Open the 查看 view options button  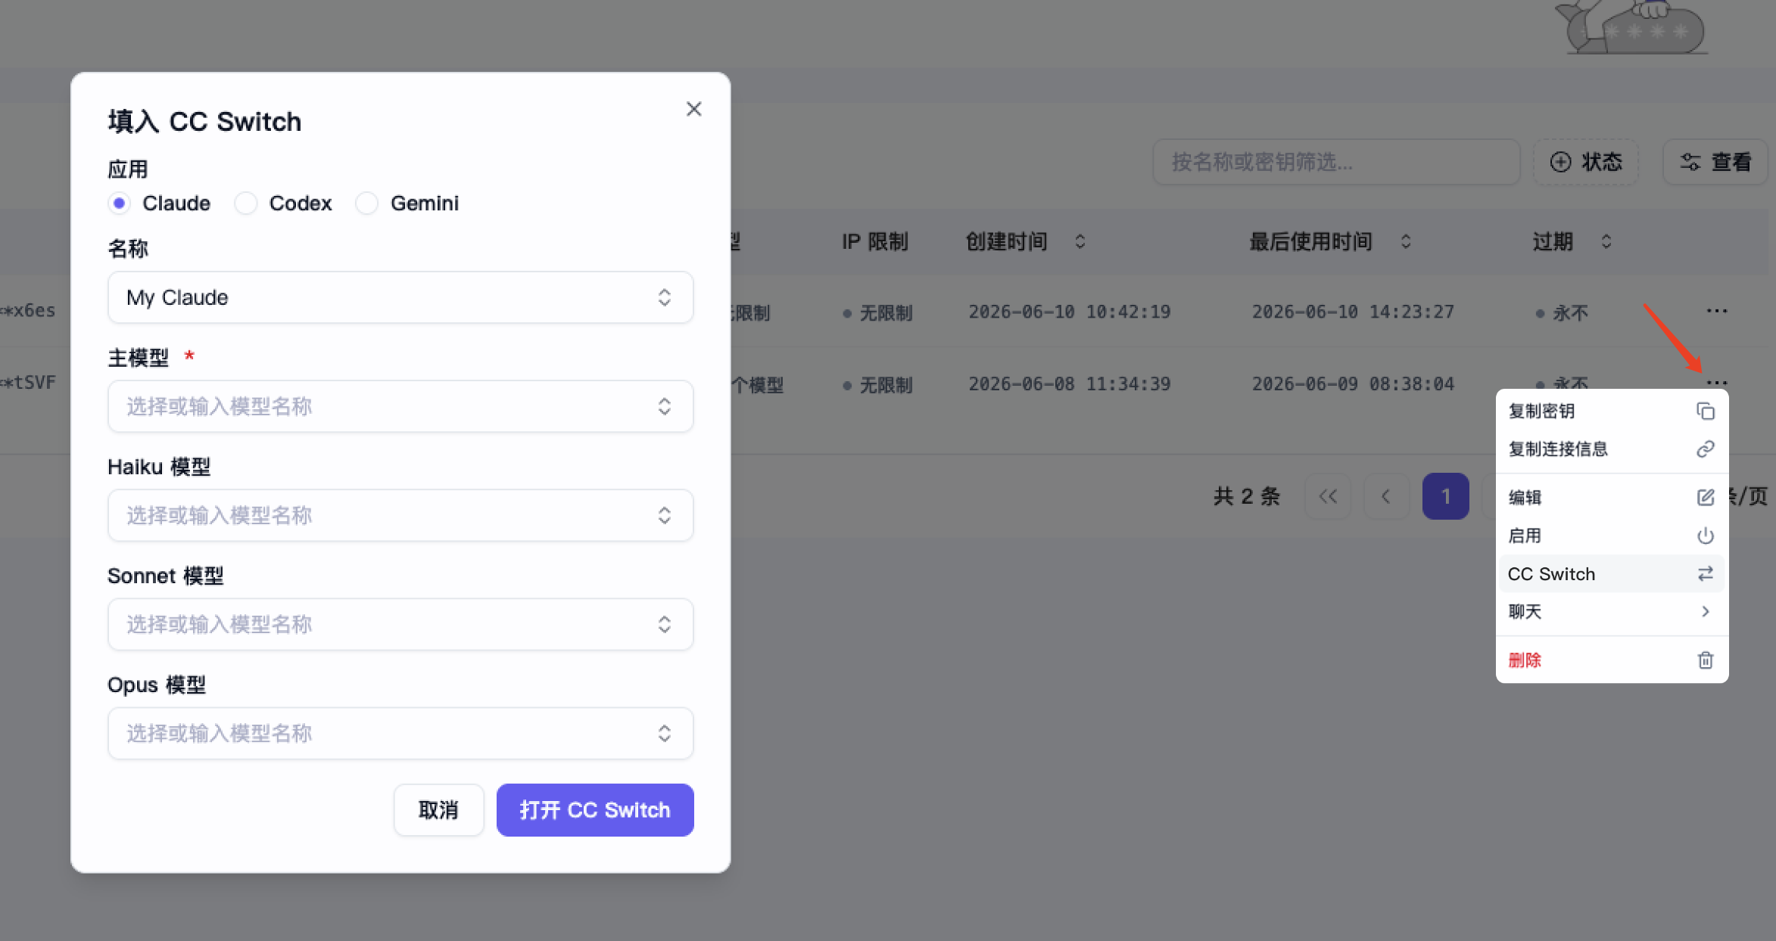[x=1715, y=162]
